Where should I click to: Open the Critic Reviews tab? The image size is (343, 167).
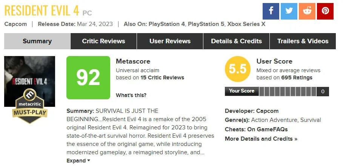click(103, 41)
